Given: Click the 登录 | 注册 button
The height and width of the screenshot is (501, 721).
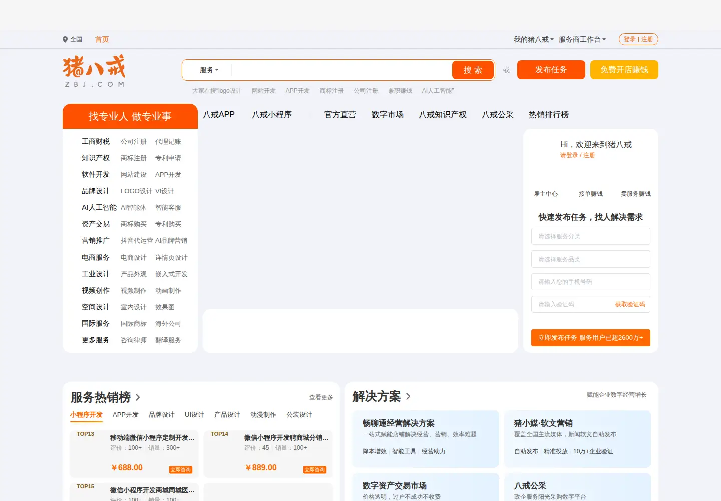Looking at the screenshot, I should 638,39.
